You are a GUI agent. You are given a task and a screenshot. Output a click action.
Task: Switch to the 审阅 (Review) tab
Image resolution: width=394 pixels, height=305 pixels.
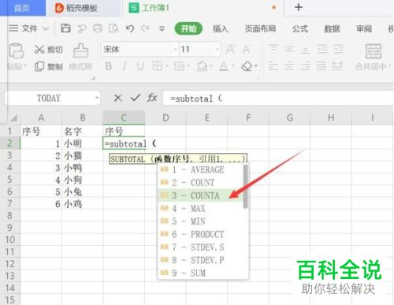[364, 28]
